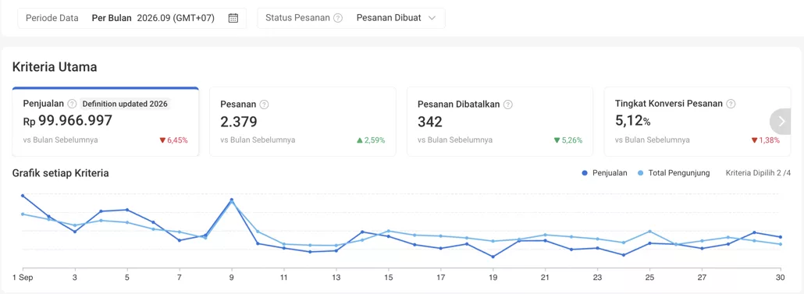Select the Penjualan criteria card
Image resolution: width=804 pixels, height=294 pixels.
point(105,122)
